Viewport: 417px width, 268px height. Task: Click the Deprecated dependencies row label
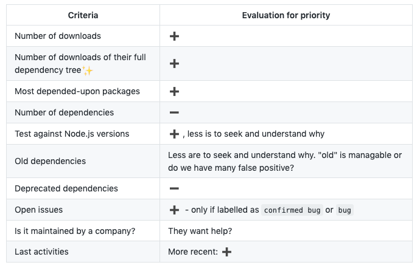(x=66, y=188)
